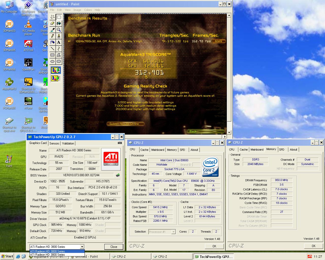Screen dimensions: 325x260
Task: Enable transparent selection mode in Paint
Action: (56, 78)
